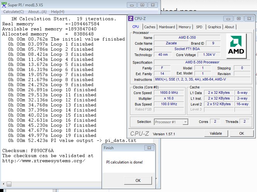Open the Help(H) menu in Super PI
Screen dimensions: 257x192
click(58, 12)
